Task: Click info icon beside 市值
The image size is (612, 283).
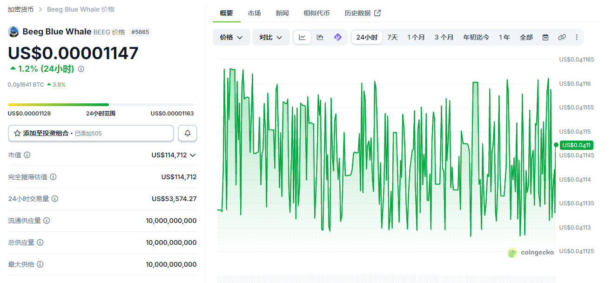Action: [x=27, y=155]
